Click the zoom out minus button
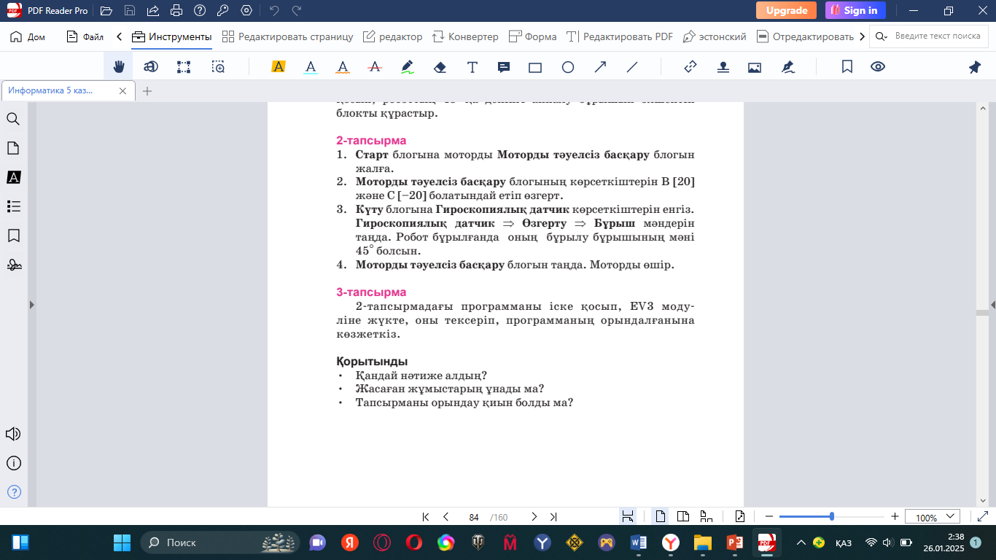This screenshot has width=996, height=560. point(769,517)
